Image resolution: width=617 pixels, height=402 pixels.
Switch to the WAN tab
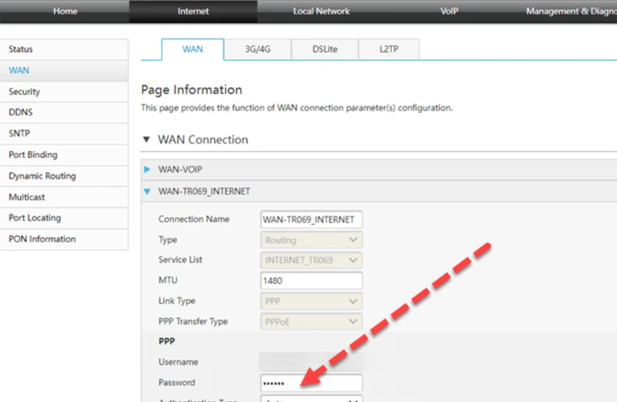(x=192, y=50)
